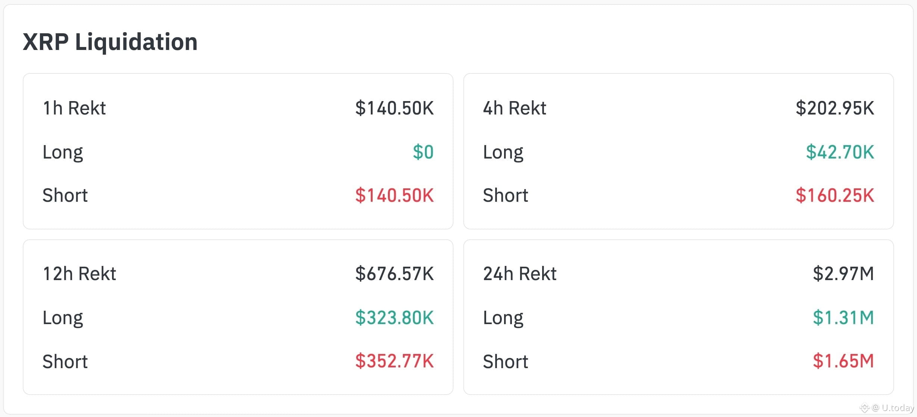Image resolution: width=917 pixels, height=417 pixels.
Task: Click the XRP Liquidation heading
Action: pyautogui.click(x=110, y=42)
